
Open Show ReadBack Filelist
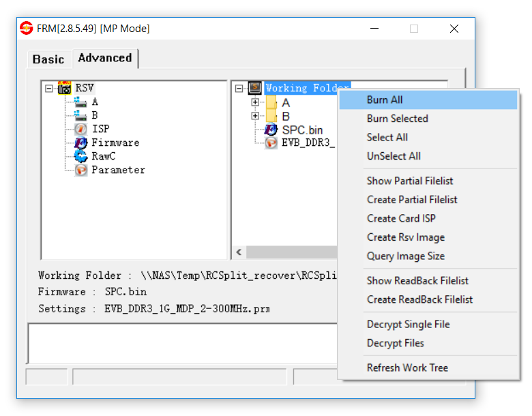point(428,280)
